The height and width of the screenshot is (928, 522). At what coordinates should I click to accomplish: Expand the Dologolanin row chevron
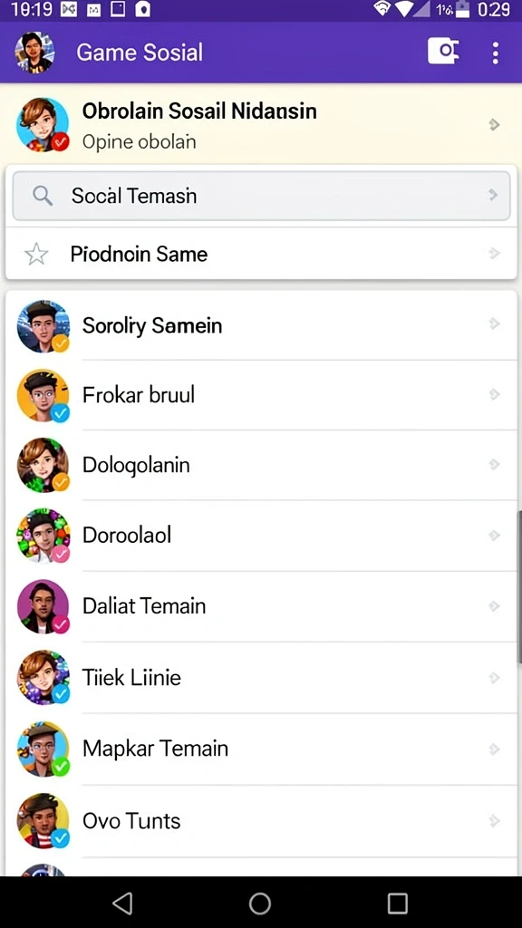494,465
